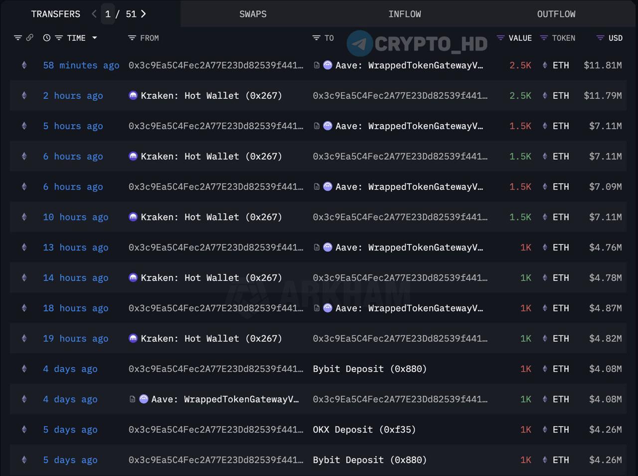The image size is (638, 476).
Task: Open Bybit Deposit (0x880) in the $4.08M row
Action: [x=370, y=369]
